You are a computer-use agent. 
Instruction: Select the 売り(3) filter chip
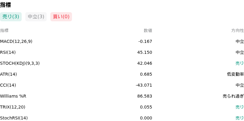point(11,17)
